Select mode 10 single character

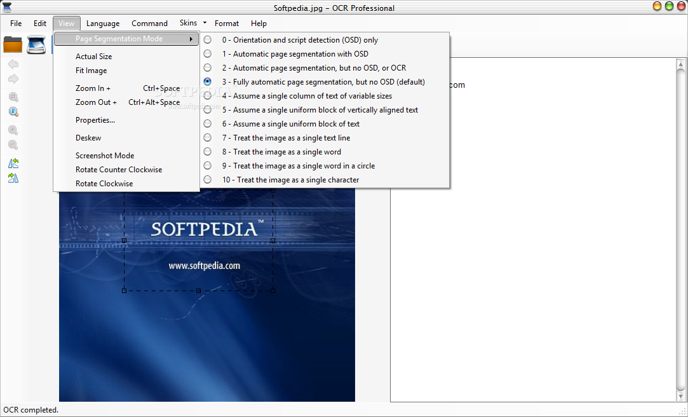325,180
